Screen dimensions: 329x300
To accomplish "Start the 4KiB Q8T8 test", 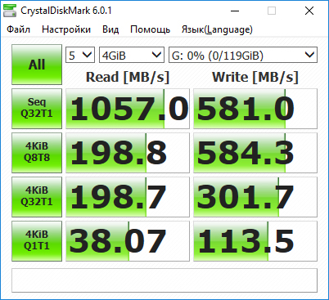I will [37, 153].
